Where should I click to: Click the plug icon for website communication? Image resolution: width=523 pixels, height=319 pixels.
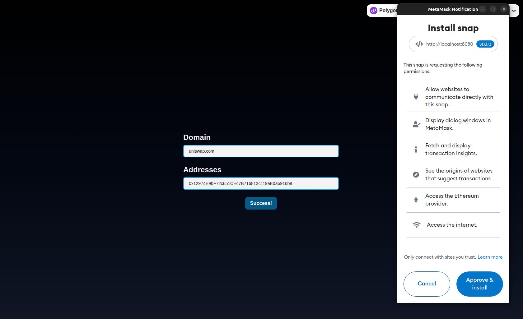(416, 97)
